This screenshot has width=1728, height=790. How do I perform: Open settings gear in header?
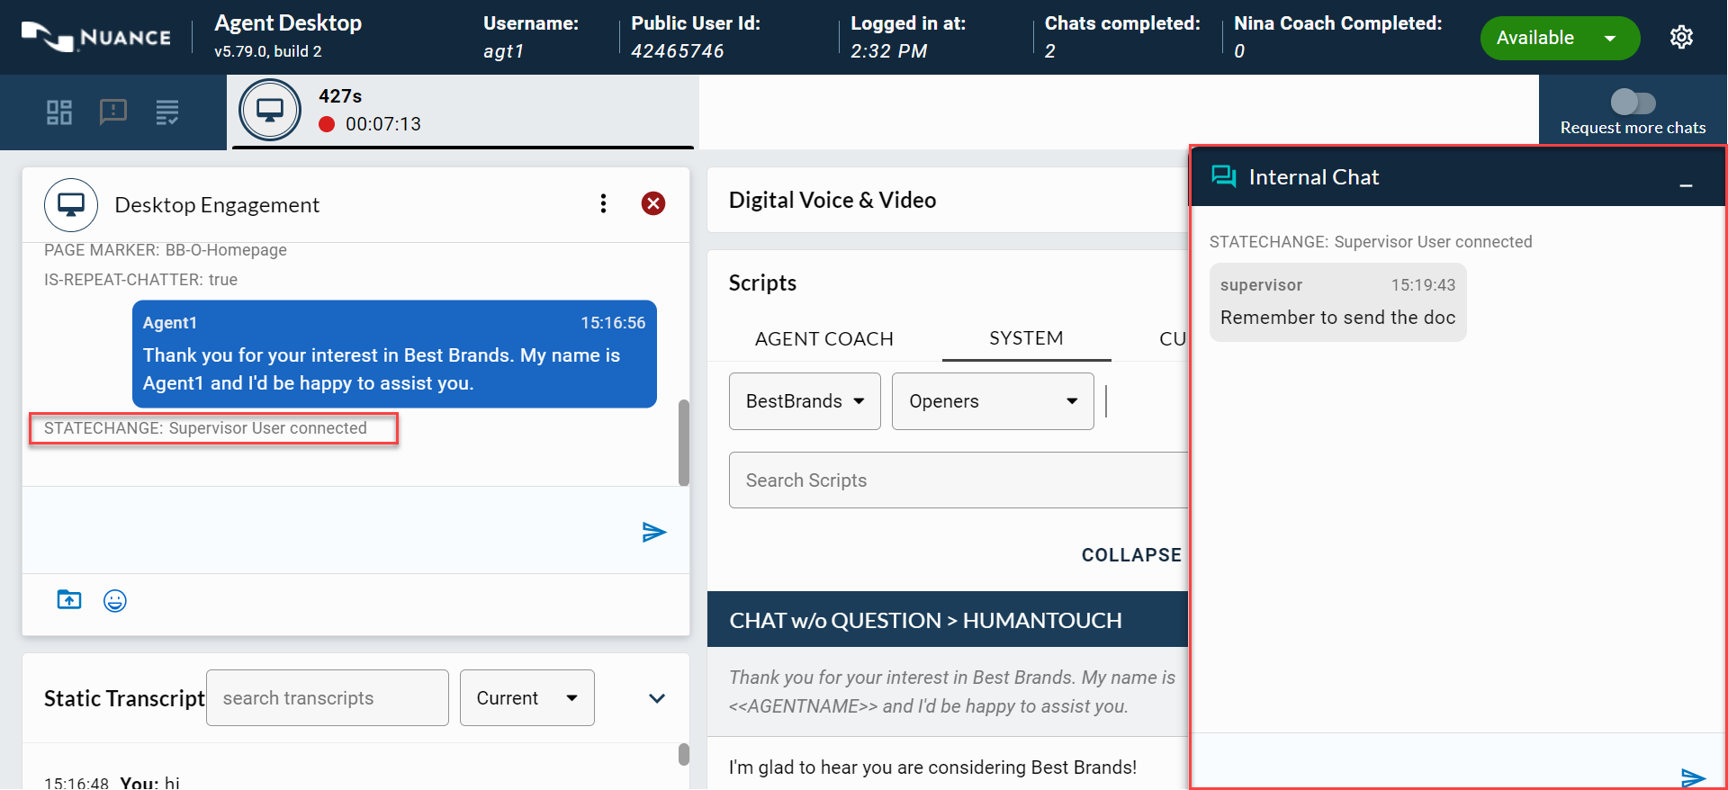1681,38
